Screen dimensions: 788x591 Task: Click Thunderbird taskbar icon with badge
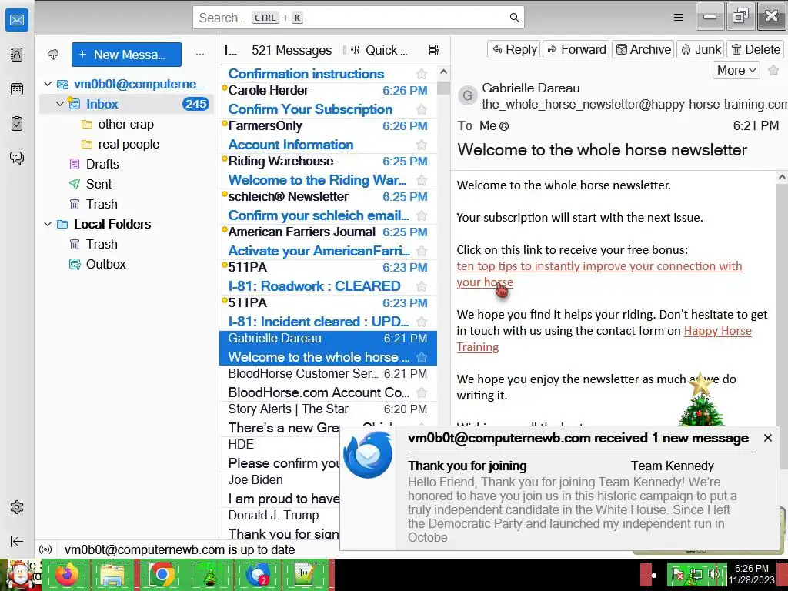[x=258, y=575]
